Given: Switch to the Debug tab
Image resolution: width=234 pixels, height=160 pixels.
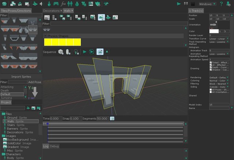Looking at the screenshot, I should point(54,146).
